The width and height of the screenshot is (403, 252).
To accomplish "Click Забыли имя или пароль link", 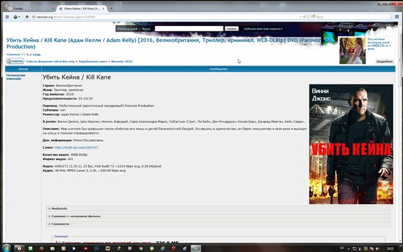I will 263,29.
